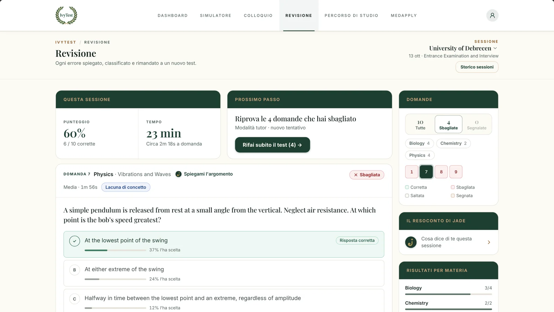Image resolution: width=554 pixels, height=312 pixels.
Task: Open the Lacuna di concetto tag
Action: (x=126, y=187)
